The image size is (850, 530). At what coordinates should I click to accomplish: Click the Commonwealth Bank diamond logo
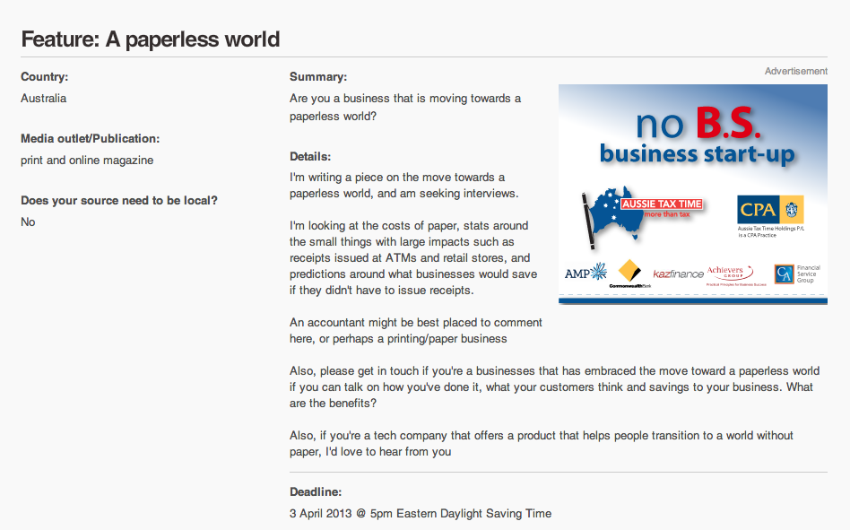coord(629,274)
